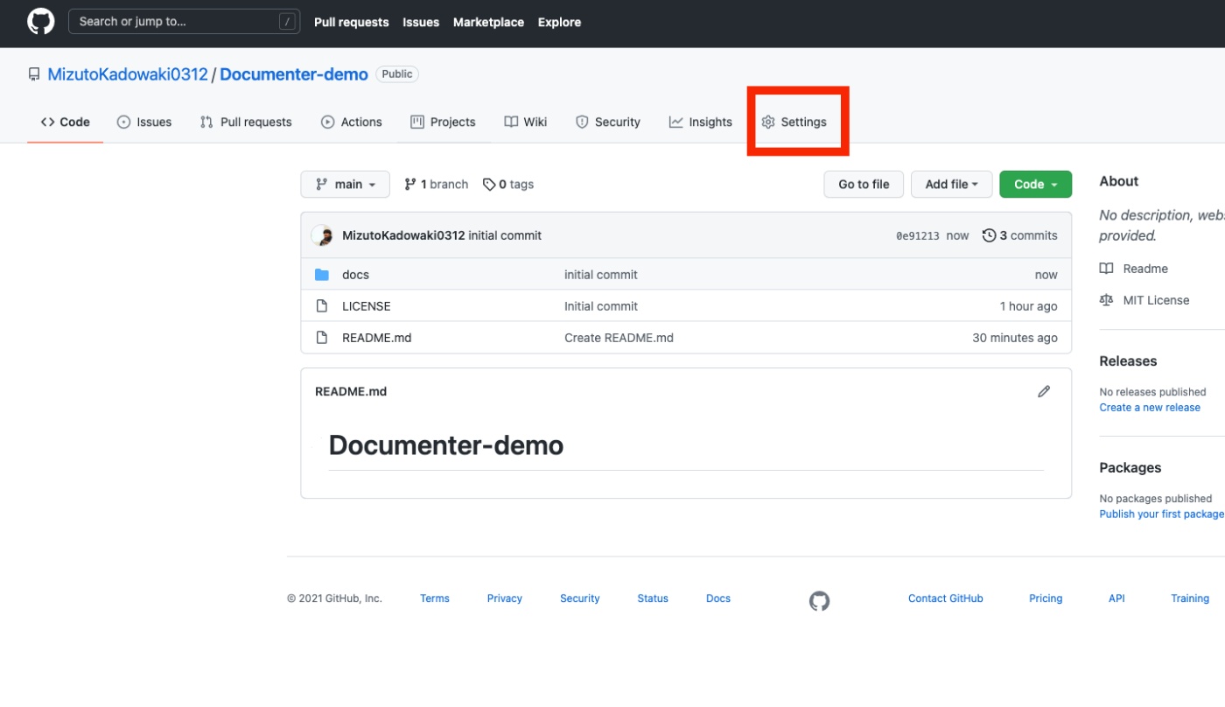Click the 0 tags link

pos(508,185)
